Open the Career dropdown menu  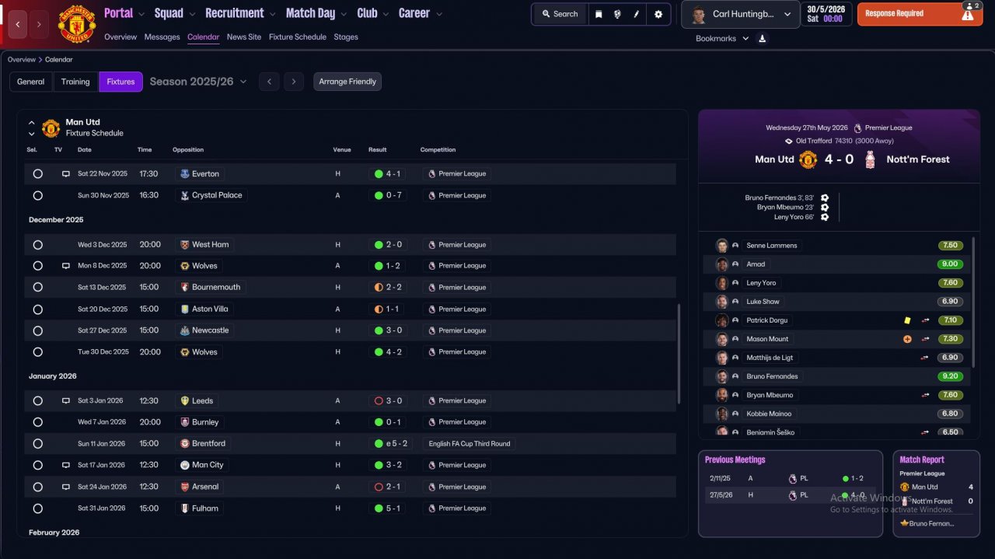pyautogui.click(x=421, y=13)
